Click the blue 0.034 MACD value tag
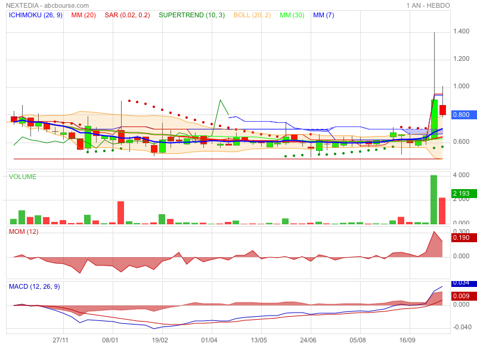The height and width of the screenshot is (346, 477). [x=464, y=283]
